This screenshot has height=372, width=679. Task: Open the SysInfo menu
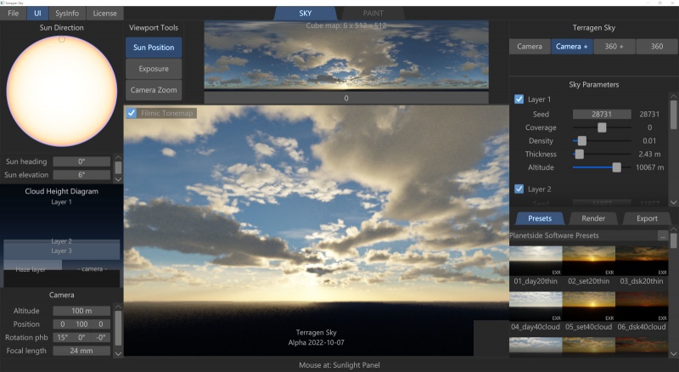(67, 14)
